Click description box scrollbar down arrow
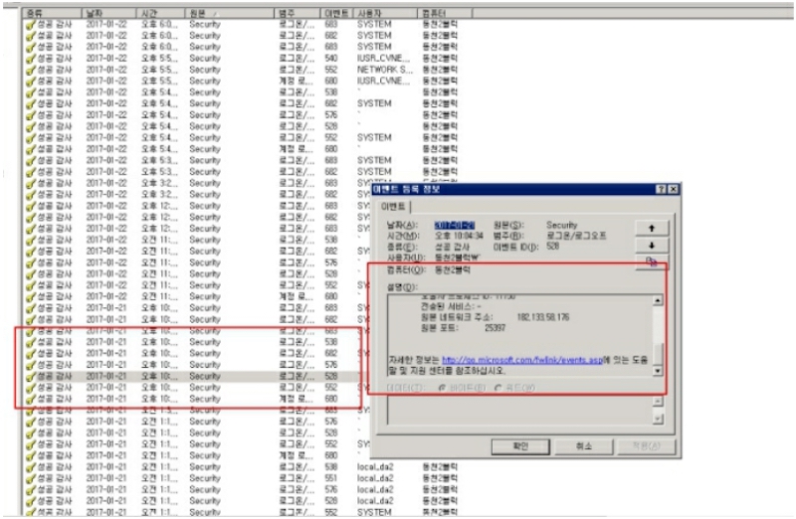 click(657, 371)
